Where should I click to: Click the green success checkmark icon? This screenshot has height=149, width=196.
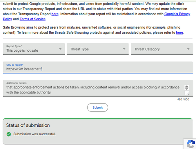(9, 134)
